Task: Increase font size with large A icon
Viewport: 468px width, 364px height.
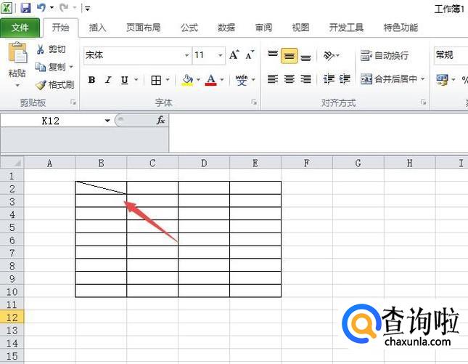Action: (234, 55)
